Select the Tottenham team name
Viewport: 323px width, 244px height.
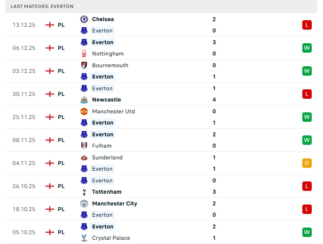point(107,192)
